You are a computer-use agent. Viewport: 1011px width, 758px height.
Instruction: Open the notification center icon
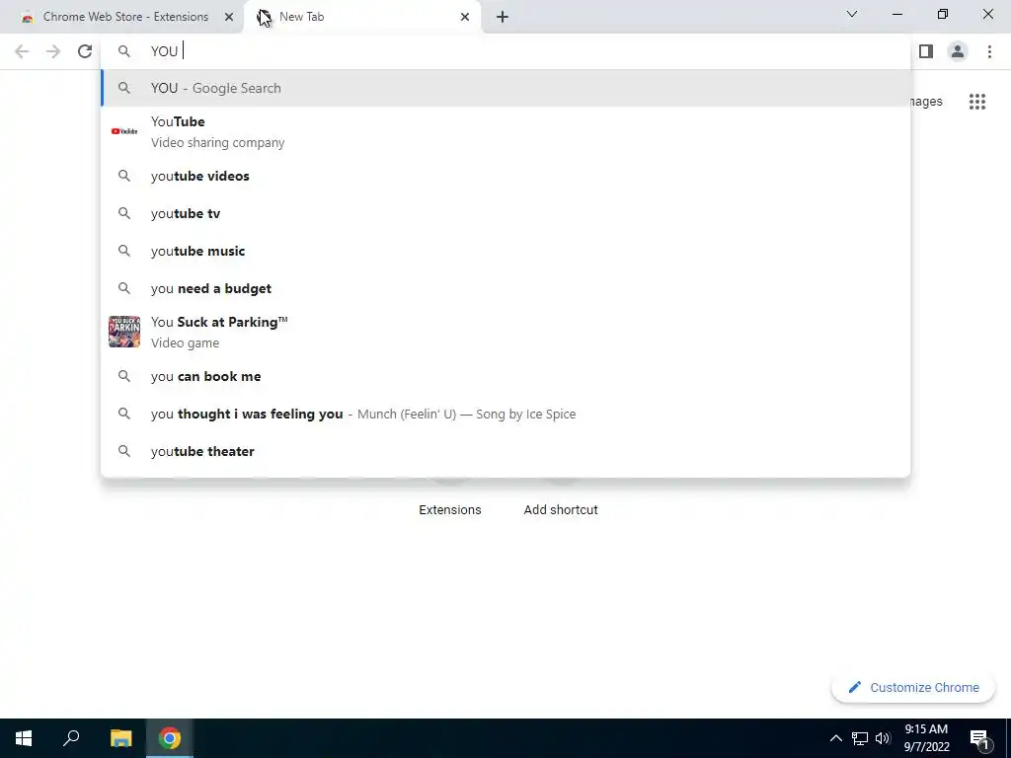[x=980, y=740]
